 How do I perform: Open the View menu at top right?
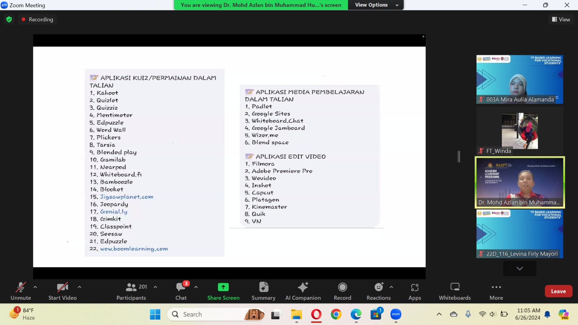(561, 19)
